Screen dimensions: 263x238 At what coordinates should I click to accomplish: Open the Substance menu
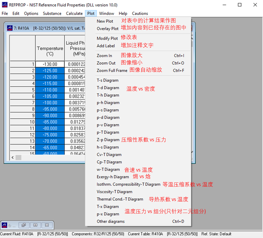pyautogui.click(x=52, y=13)
